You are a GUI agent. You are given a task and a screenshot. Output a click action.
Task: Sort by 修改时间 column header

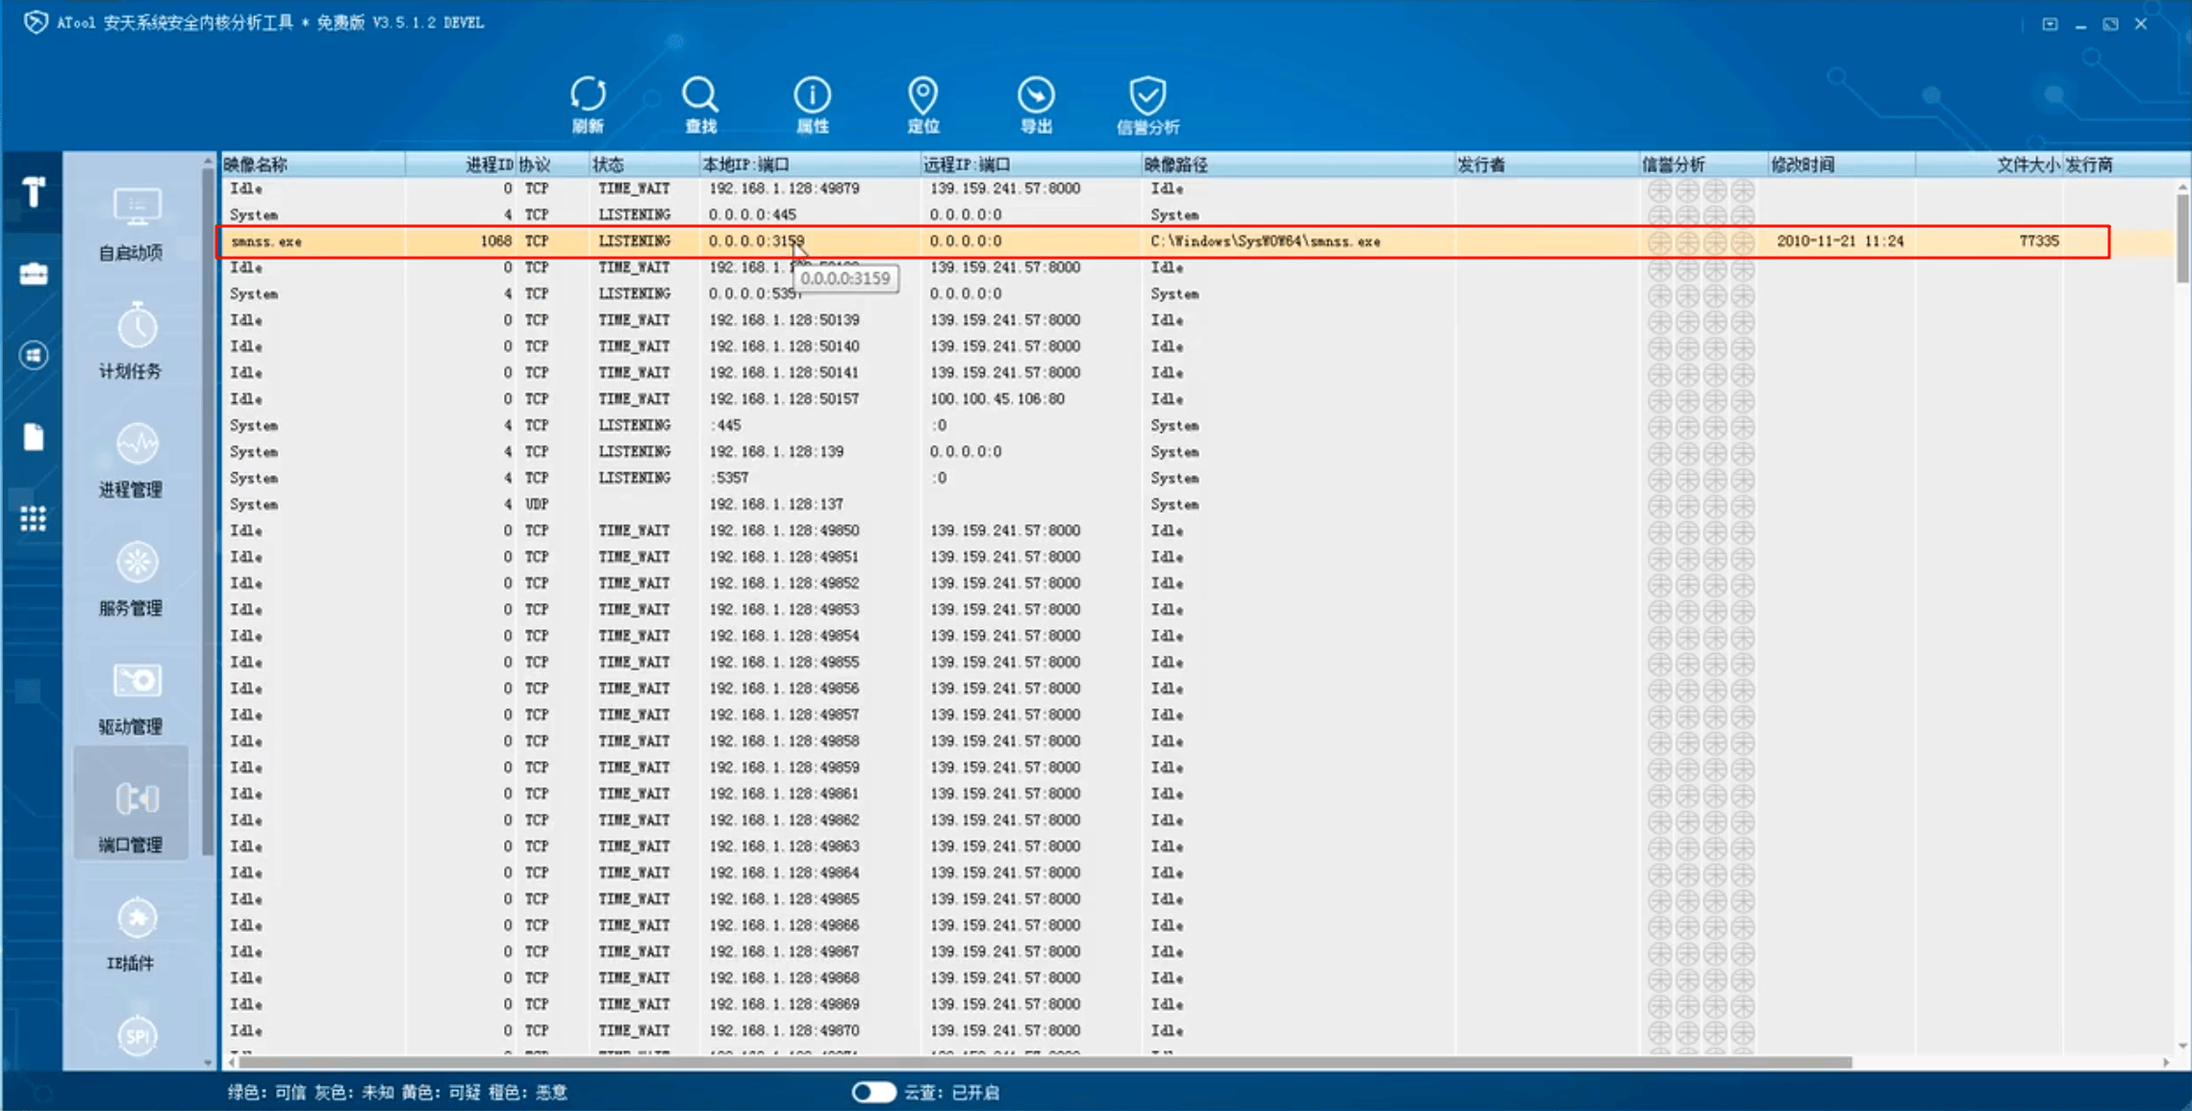1841,164
